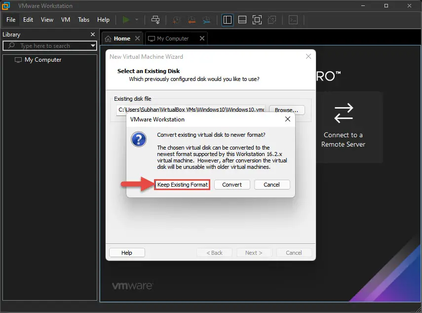
Task: Close the Library panel
Action: [93, 34]
